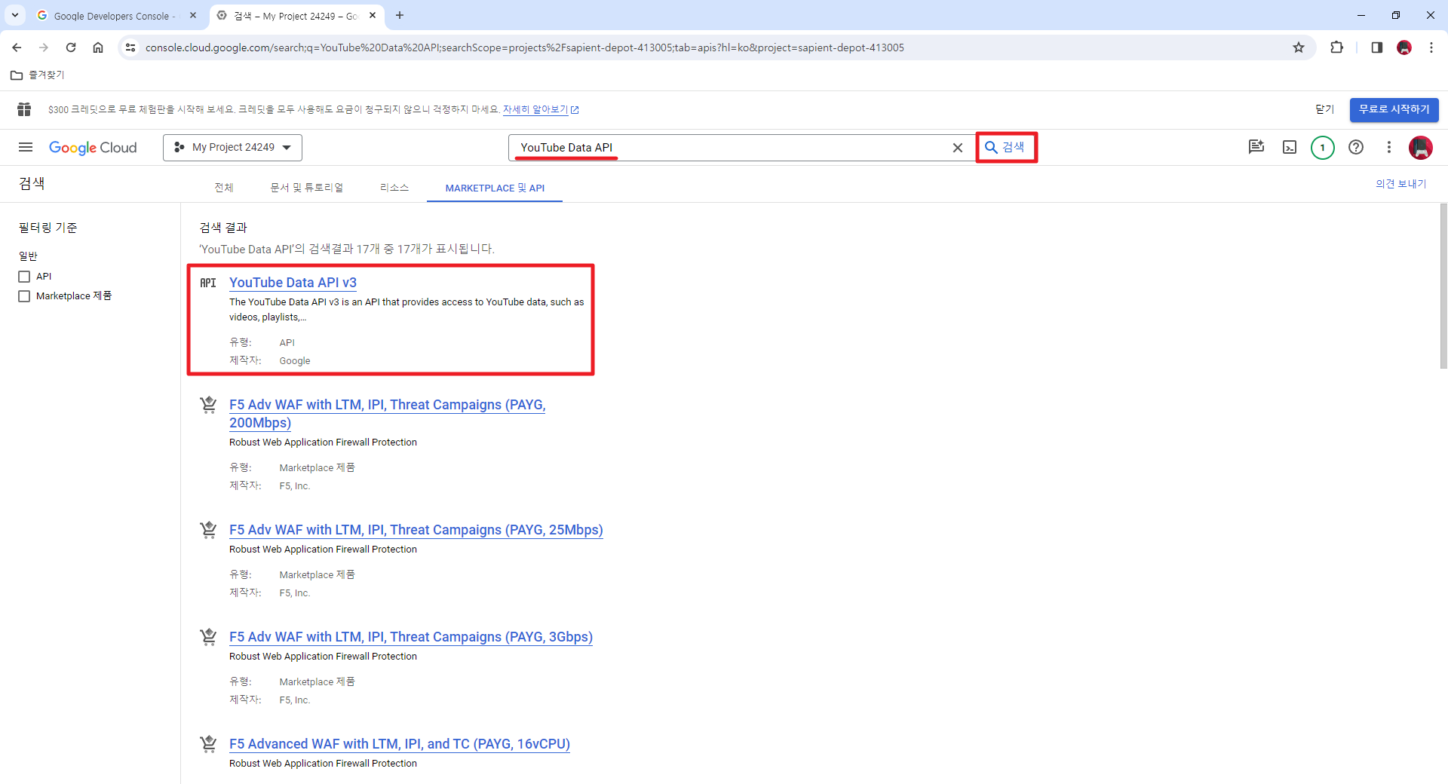Click the release notes chat icon
This screenshot has height=784, width=1448.
point(1256,147)
